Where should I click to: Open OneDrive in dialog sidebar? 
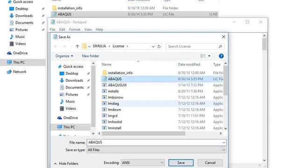coord(70,118)
